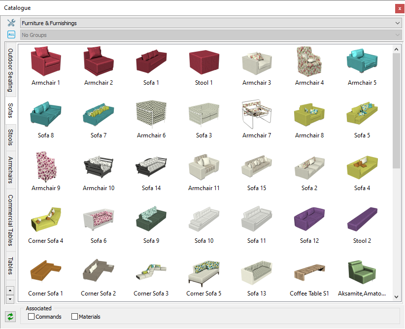Image resolution: width=405 pixels, height=329 pixels.
Task: Choose the Sofa 13 thumbnail
Action: (x=257, y=273)
